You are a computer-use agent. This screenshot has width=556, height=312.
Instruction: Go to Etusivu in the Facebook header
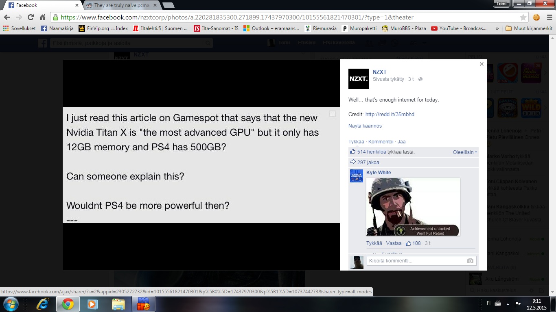(306, 43)
